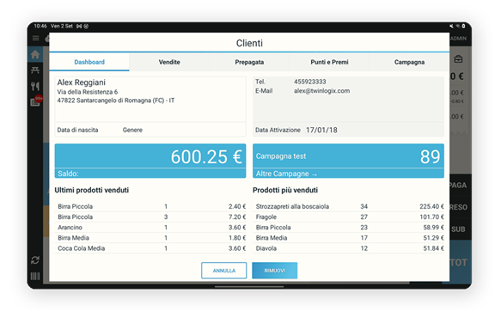Click the activation date 17/01/18
The width and height of the screenshot is (495, 311).
321,130
